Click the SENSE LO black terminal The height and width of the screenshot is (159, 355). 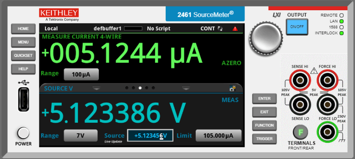click(300, 104)
